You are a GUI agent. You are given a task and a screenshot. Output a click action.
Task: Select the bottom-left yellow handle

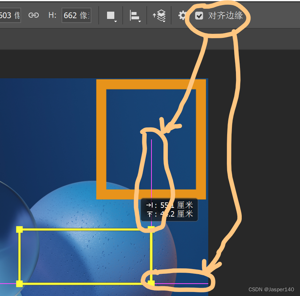click(19, 284)
